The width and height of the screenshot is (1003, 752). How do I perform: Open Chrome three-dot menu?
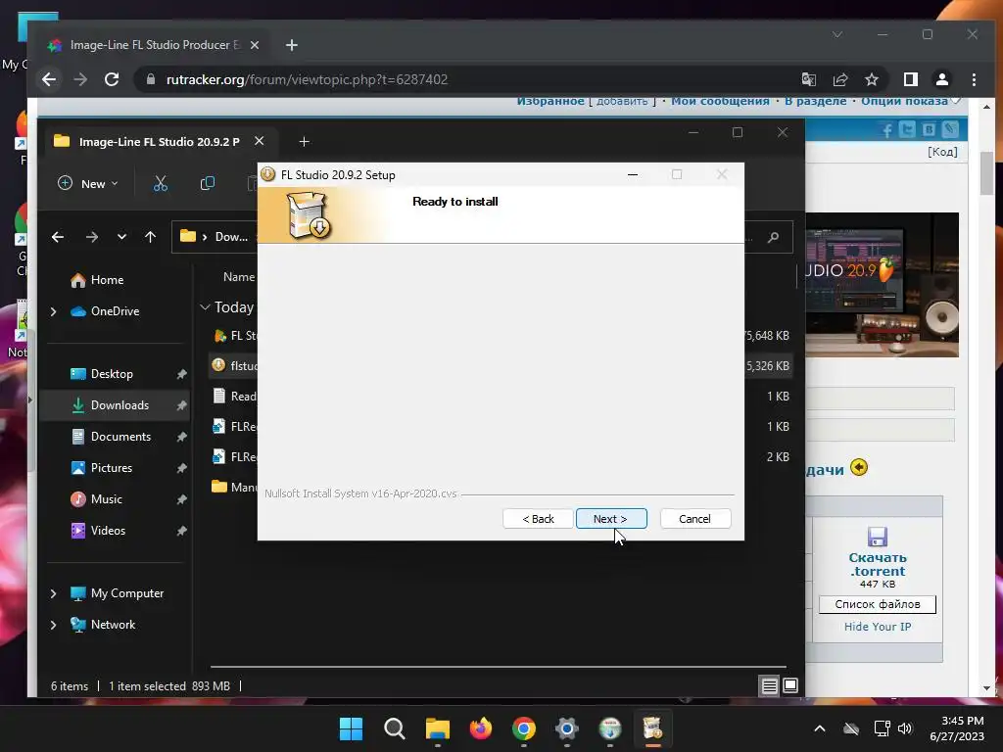[x=974, y=80]
